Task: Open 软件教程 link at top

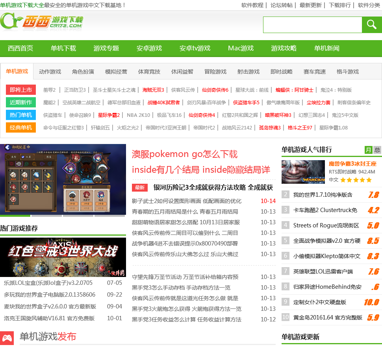Action: (252, 5)
